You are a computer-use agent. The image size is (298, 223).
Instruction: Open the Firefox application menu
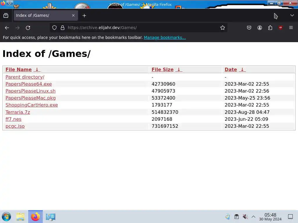point(291,28)
